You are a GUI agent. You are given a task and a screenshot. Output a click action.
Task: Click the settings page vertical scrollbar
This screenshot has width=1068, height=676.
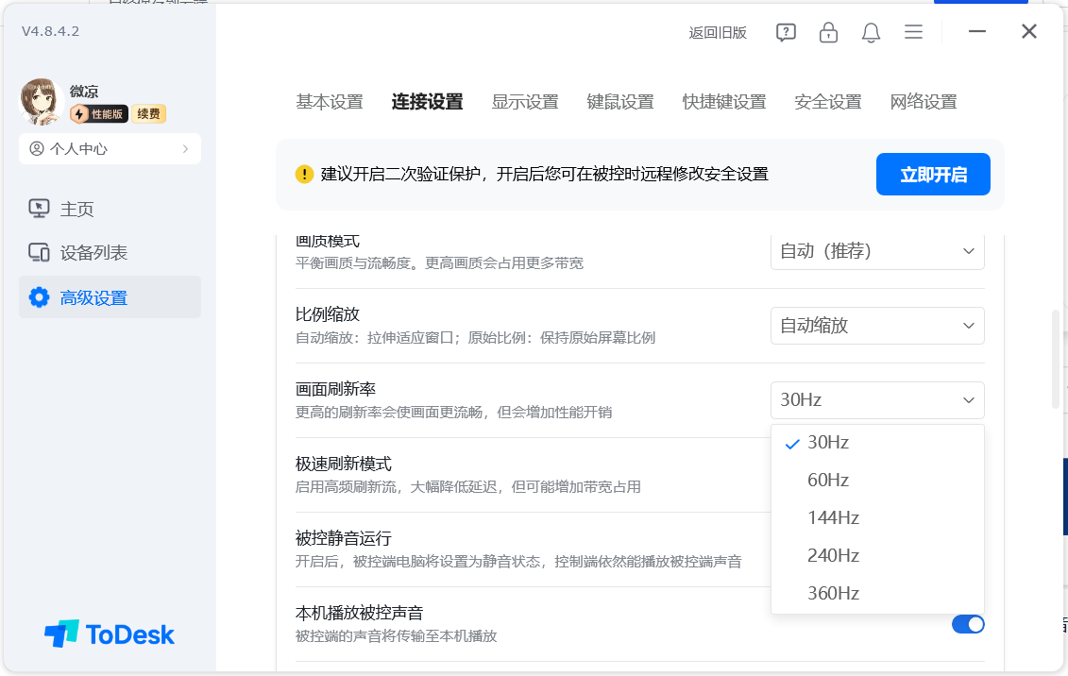(x=1055, y=359)
